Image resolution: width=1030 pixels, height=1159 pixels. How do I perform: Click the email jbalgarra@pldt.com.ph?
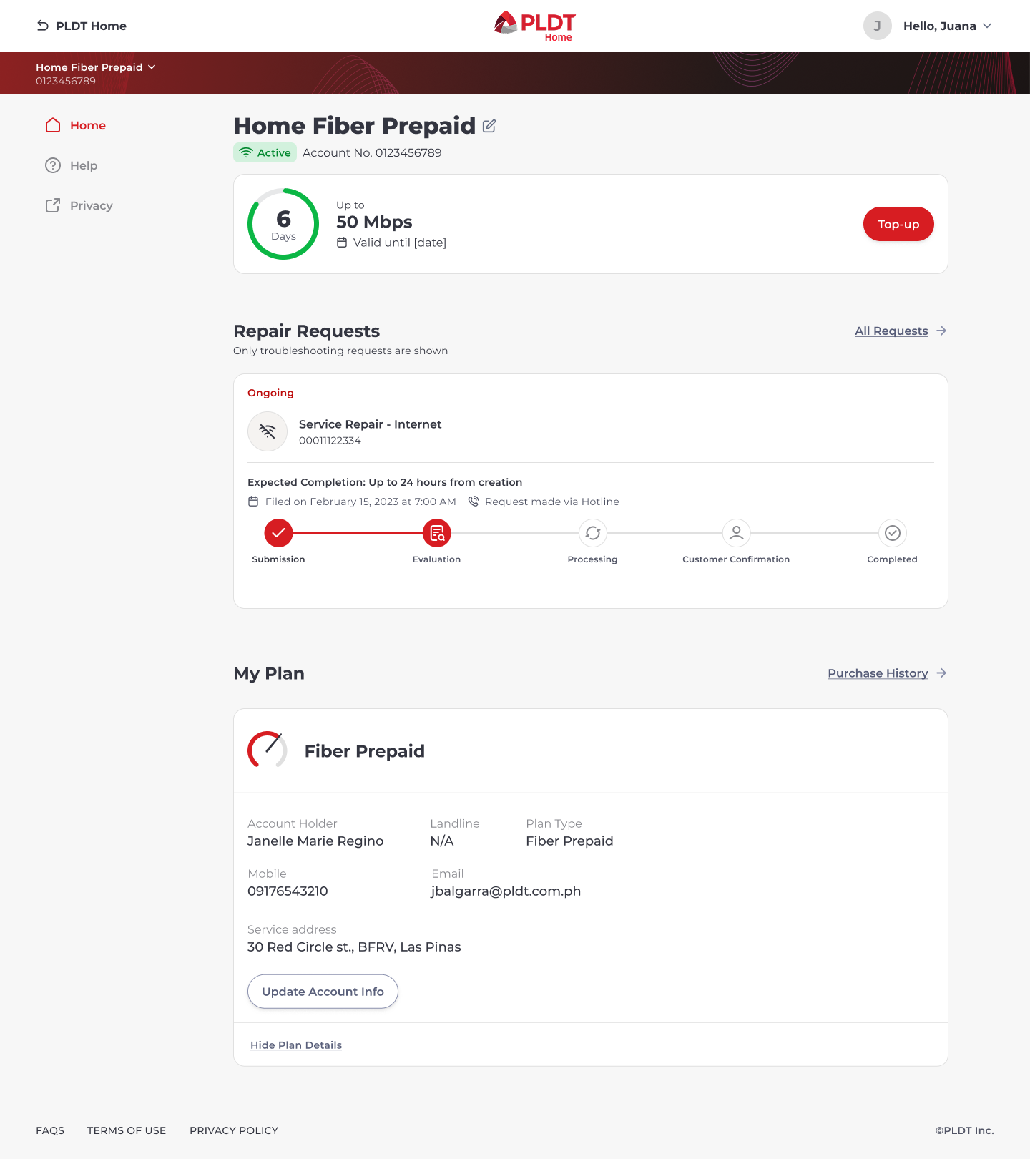click(506, 891)
